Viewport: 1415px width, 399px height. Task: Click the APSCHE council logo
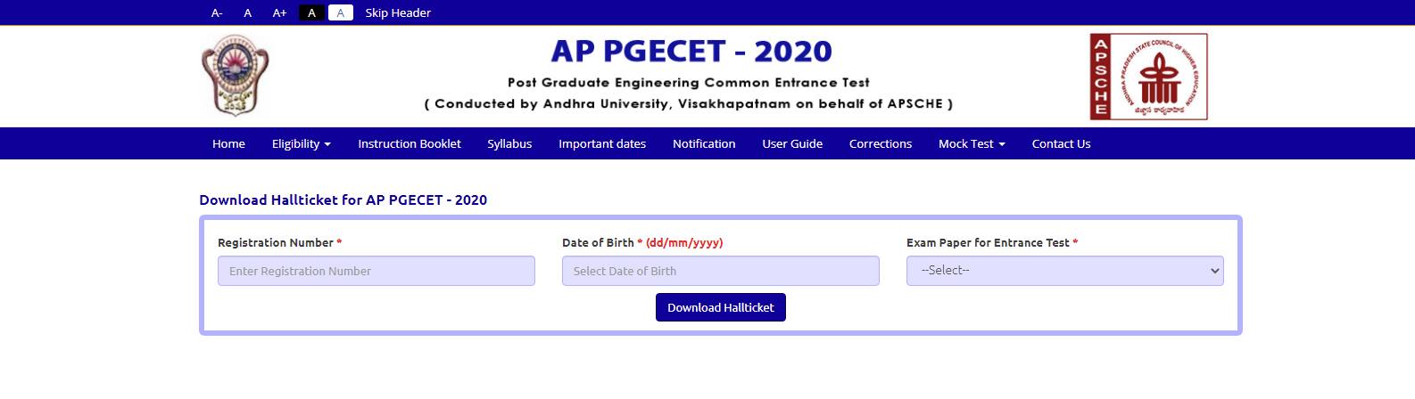pos(1148,77)
